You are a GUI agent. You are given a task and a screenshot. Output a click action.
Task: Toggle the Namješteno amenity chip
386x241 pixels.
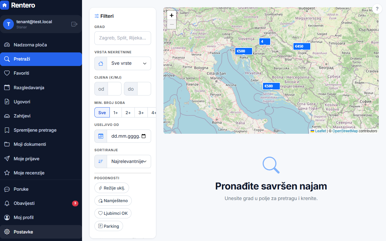[113, 201]
